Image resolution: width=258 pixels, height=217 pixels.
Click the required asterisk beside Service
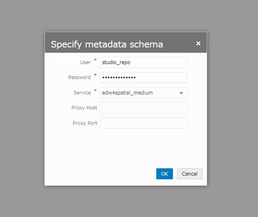click(95, 91)
